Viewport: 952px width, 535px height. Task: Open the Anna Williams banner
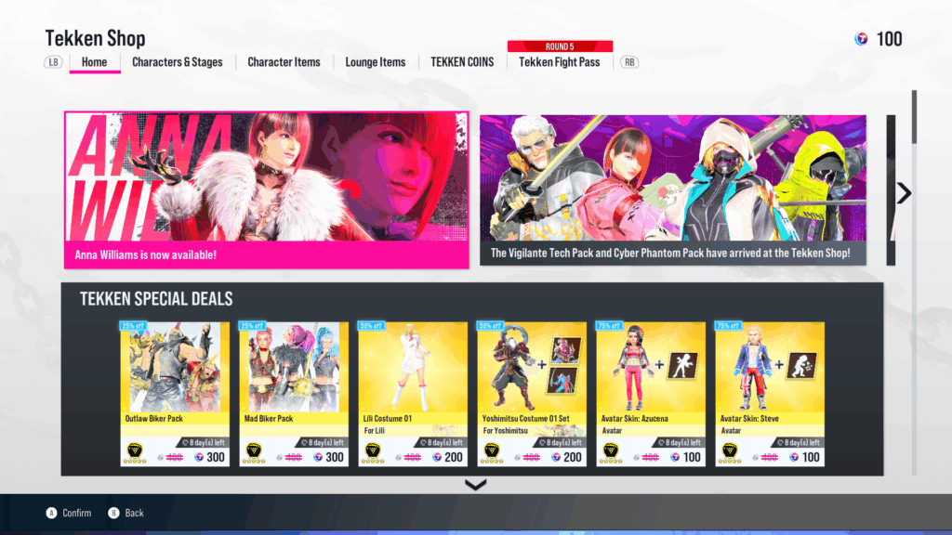[x=267, y=189]
